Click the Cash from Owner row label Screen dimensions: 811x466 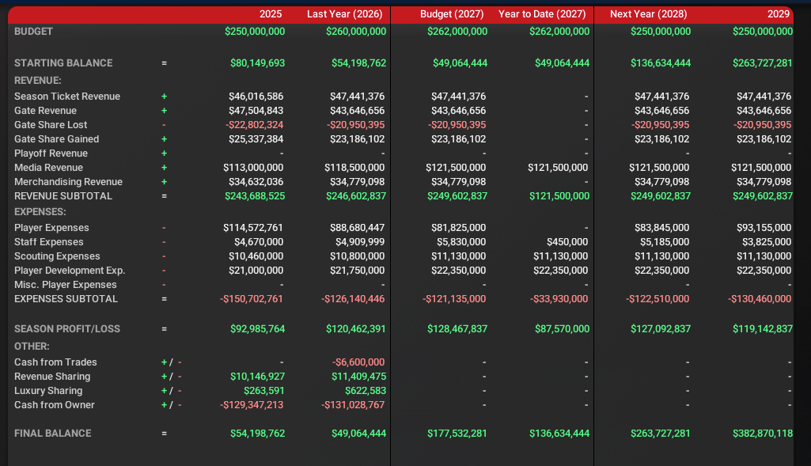pos(55,405)
